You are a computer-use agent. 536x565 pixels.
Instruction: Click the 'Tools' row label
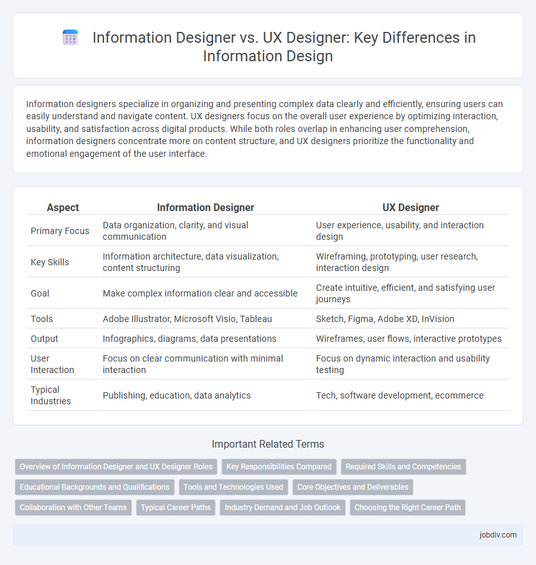click(42, 319)
